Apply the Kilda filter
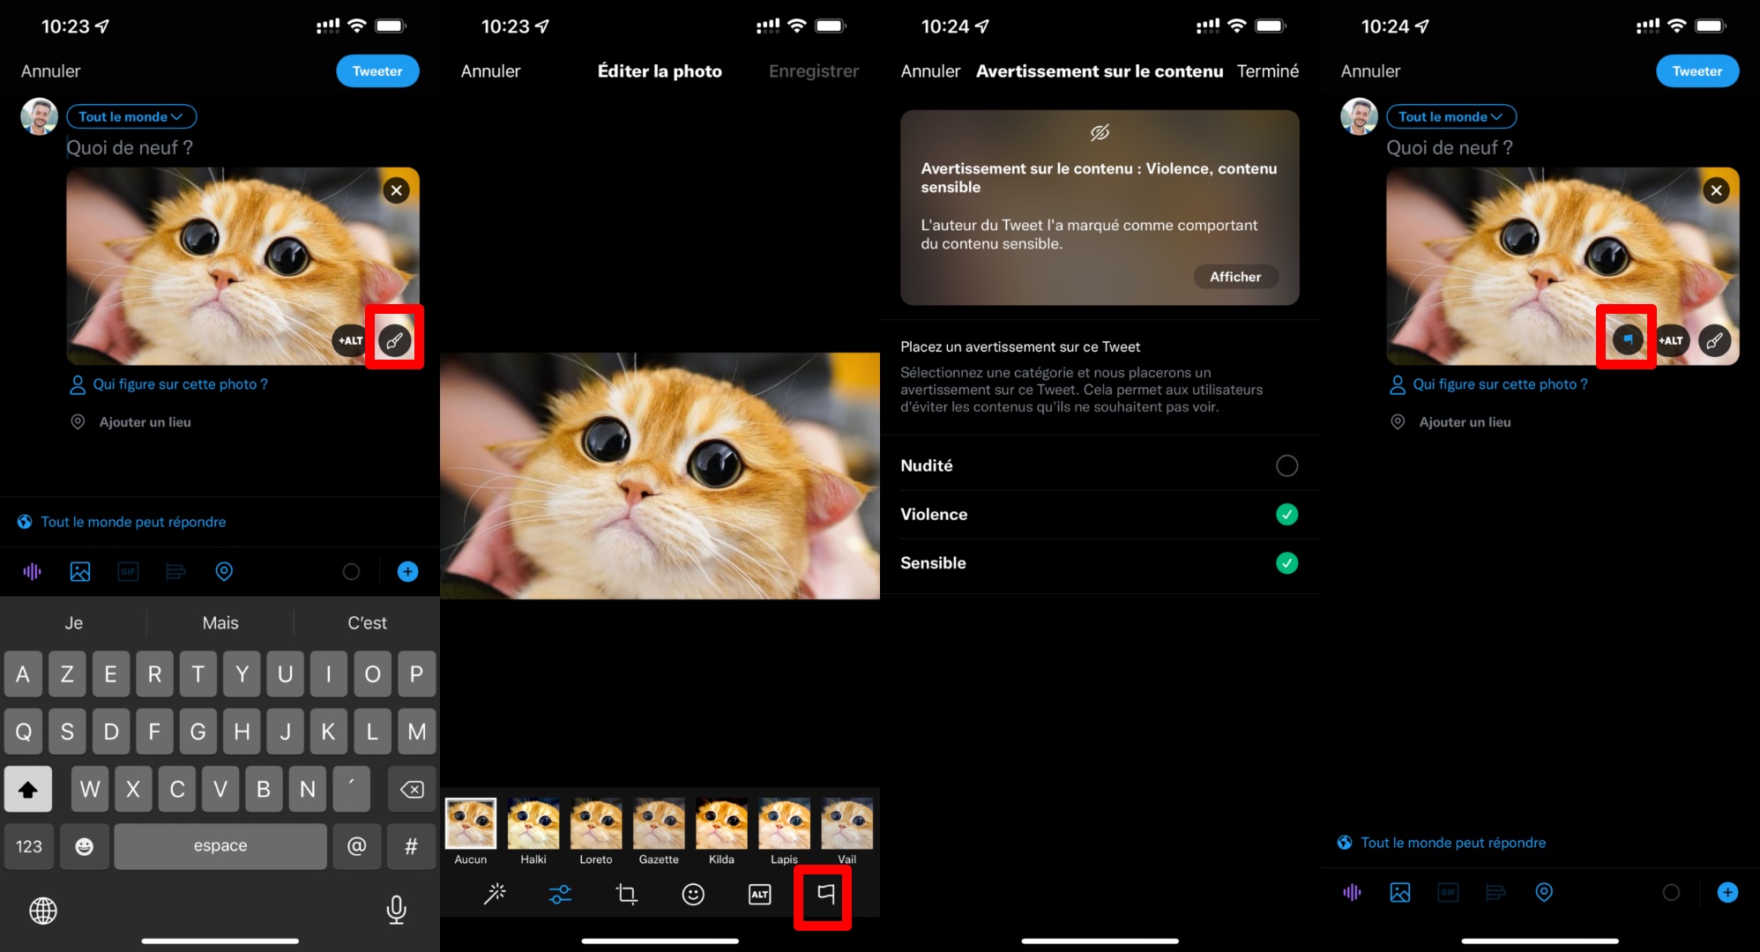 721,831
